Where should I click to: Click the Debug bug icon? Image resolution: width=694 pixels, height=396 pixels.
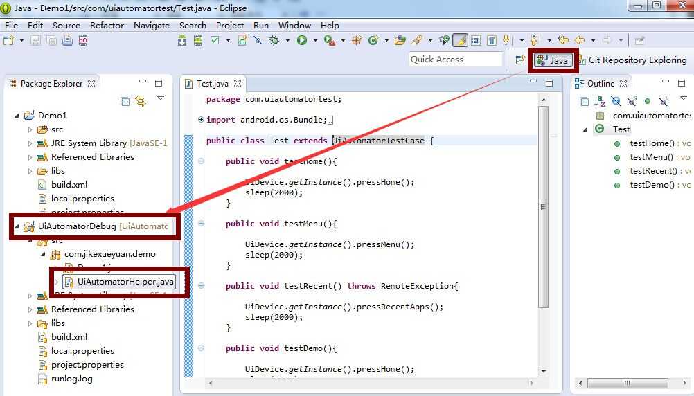point(274,41)
